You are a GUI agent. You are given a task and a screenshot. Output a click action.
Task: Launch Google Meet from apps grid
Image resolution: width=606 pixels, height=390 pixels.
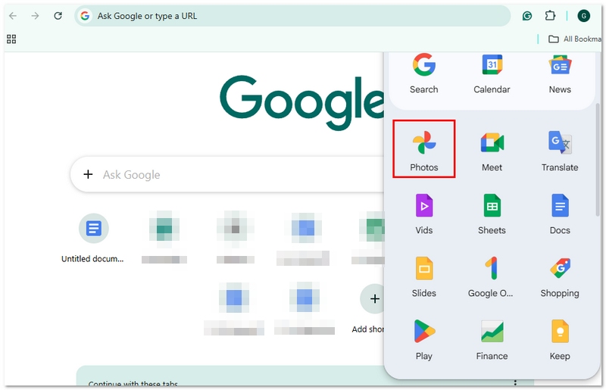pyautogui.click(x=492, y=151)
